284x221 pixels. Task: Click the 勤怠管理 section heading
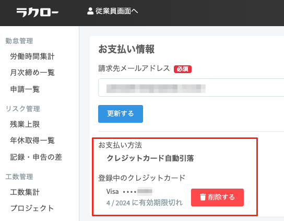coord(19,41)
